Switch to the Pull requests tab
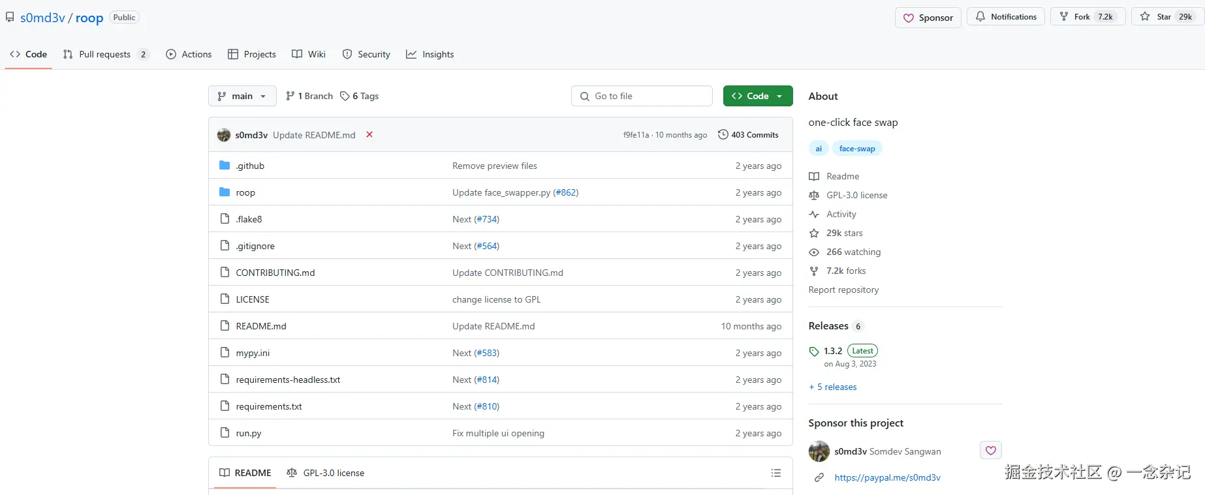This screenshot has height=495, width=1205. (106, 54)
